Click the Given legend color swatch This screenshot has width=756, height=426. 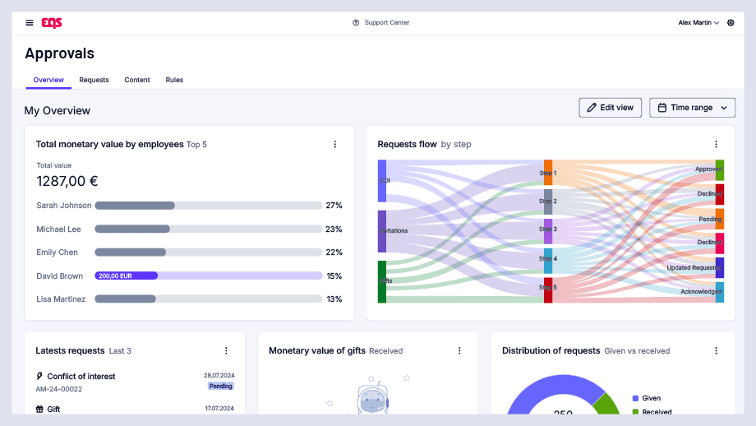click(x=635, y=398)
